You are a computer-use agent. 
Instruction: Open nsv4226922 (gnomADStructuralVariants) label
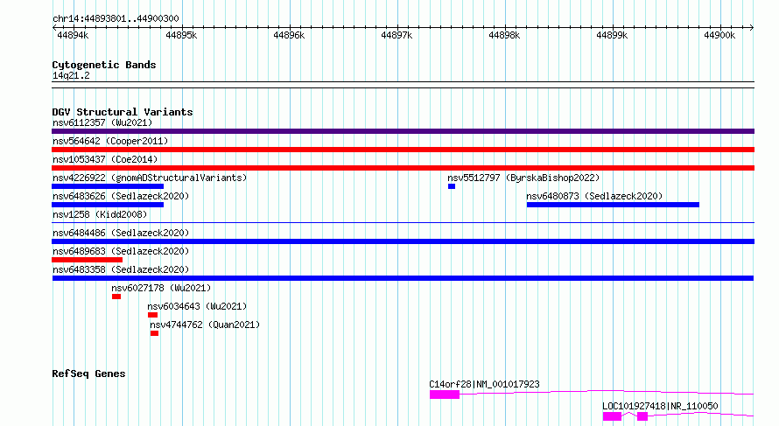pos(150,178)
